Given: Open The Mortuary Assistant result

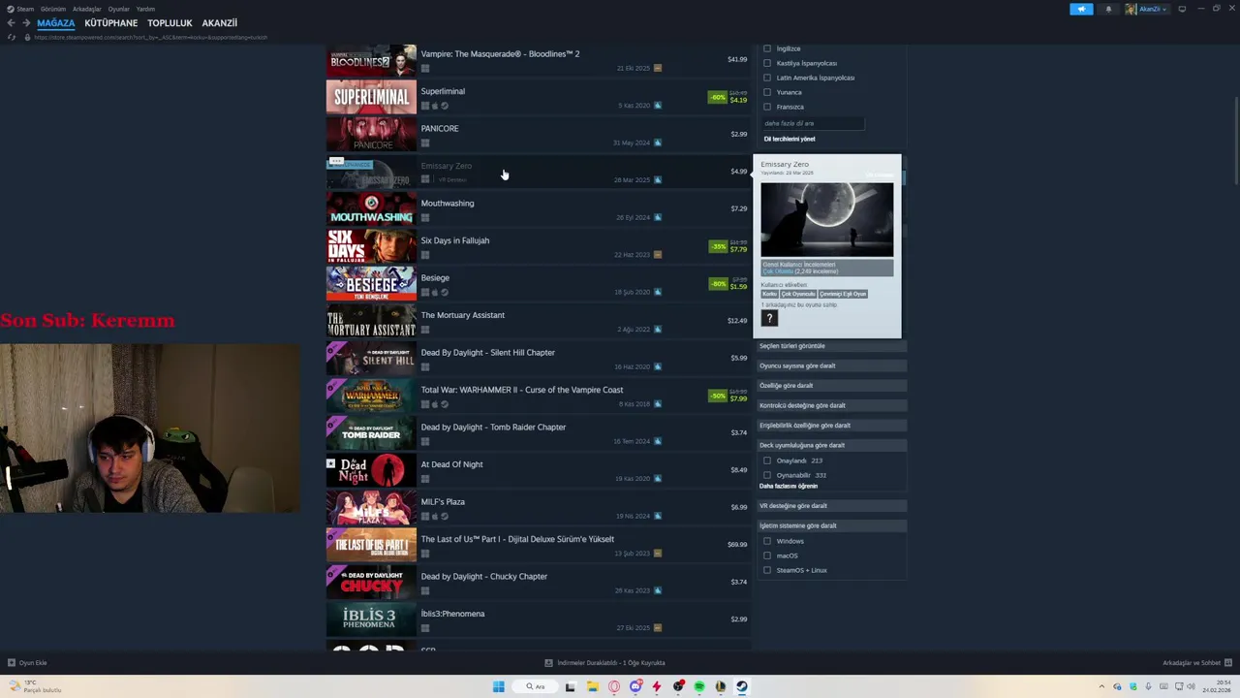Looking at the screenshot, I should click(538, 322).
